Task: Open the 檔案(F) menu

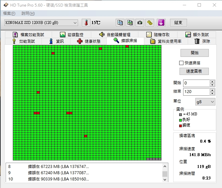Action: tap(9, 13)
